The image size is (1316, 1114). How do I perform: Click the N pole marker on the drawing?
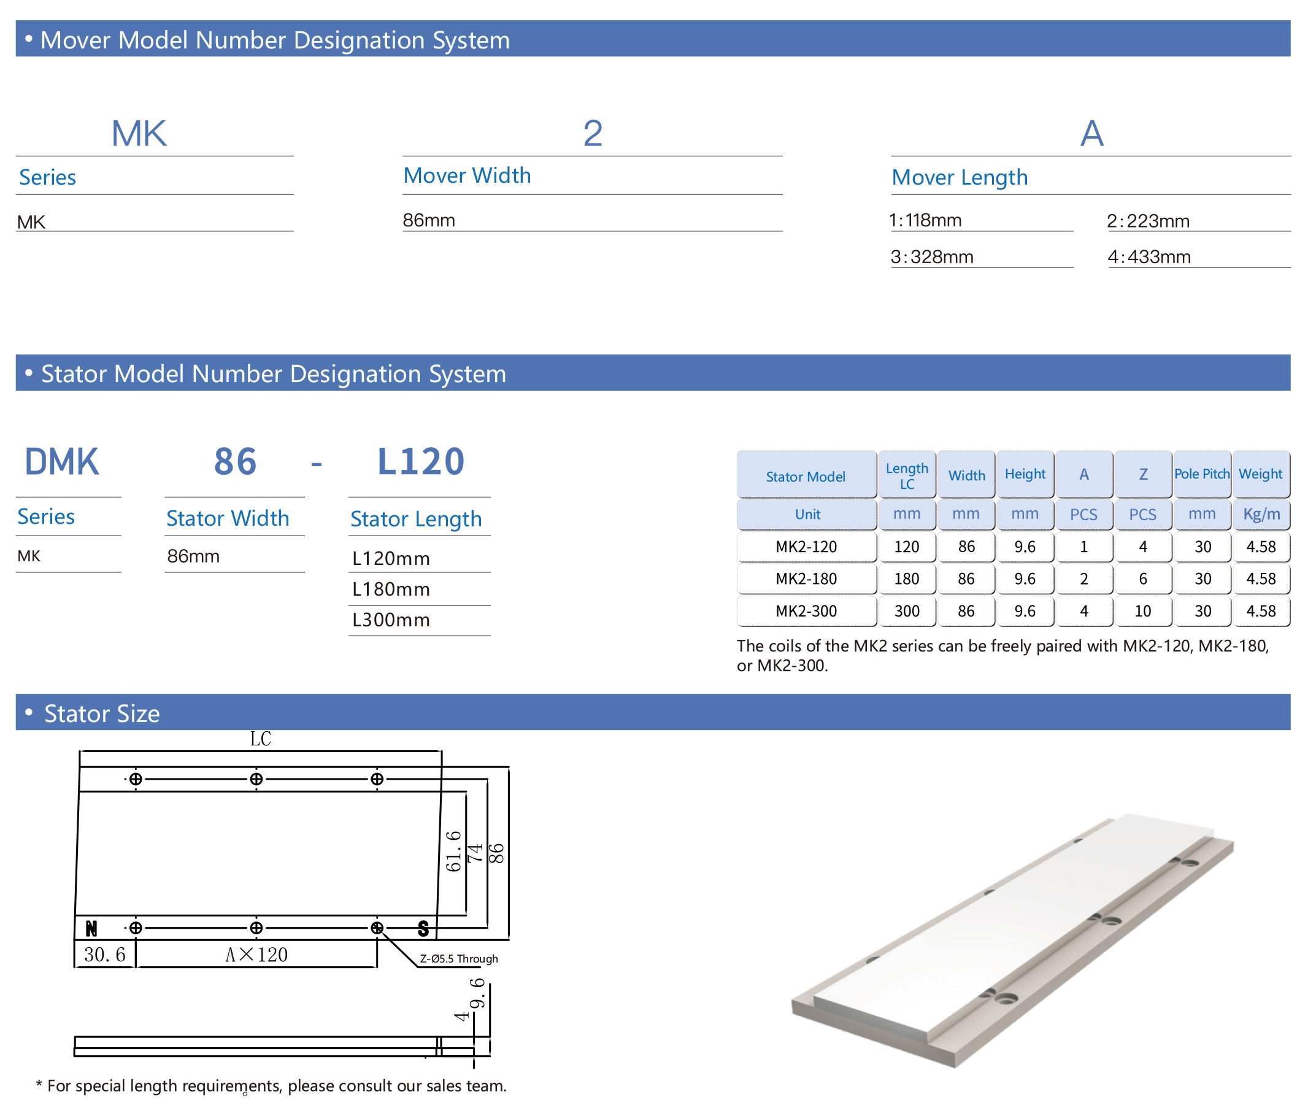point(91,928)
